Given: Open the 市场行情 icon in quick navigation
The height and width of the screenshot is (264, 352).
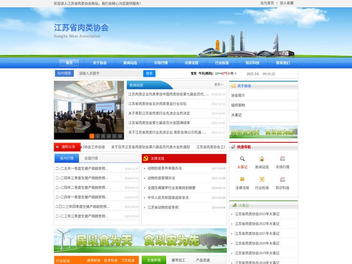Looking at the screenshot, I should click(283, 158).
